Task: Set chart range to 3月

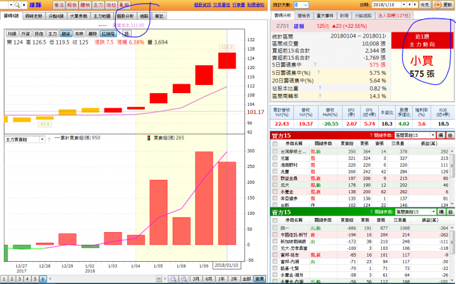Action: (x=196, y=279)
